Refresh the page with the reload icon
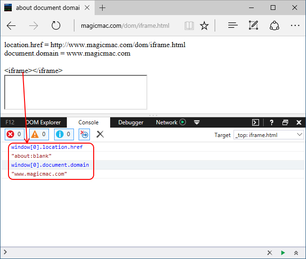306x259 pixels. pyautogui.click(x=56, y=26)
